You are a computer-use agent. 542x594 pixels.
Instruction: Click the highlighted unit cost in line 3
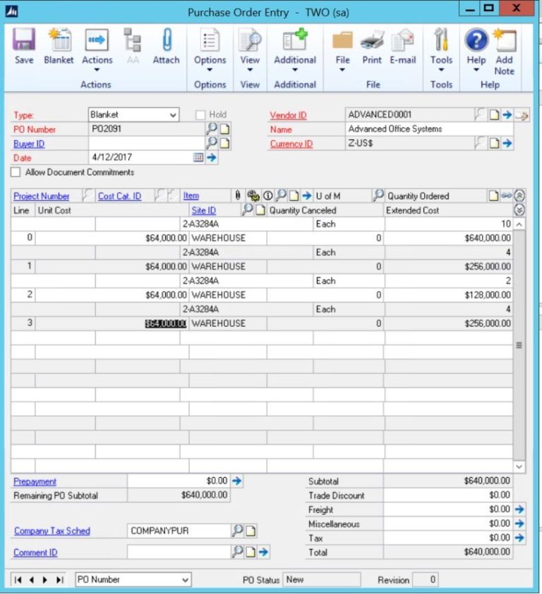coord(166,323)
